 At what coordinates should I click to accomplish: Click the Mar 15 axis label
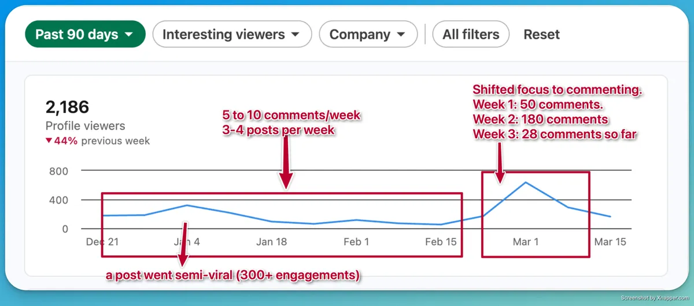(x=610, y=242)
